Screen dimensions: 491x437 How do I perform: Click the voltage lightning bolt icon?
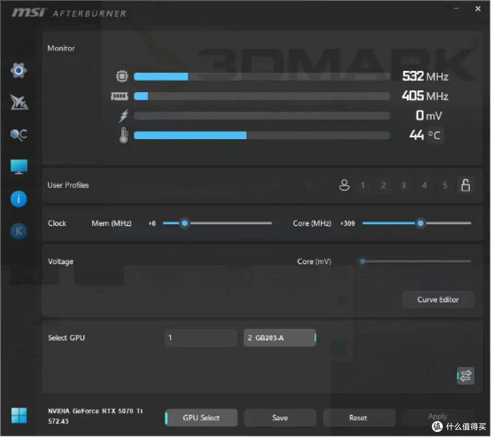click(x=124, y=116)
